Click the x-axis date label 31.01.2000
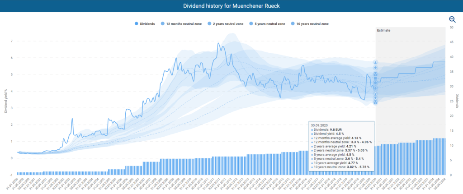 pyautogui.click(x=12, y=185)
